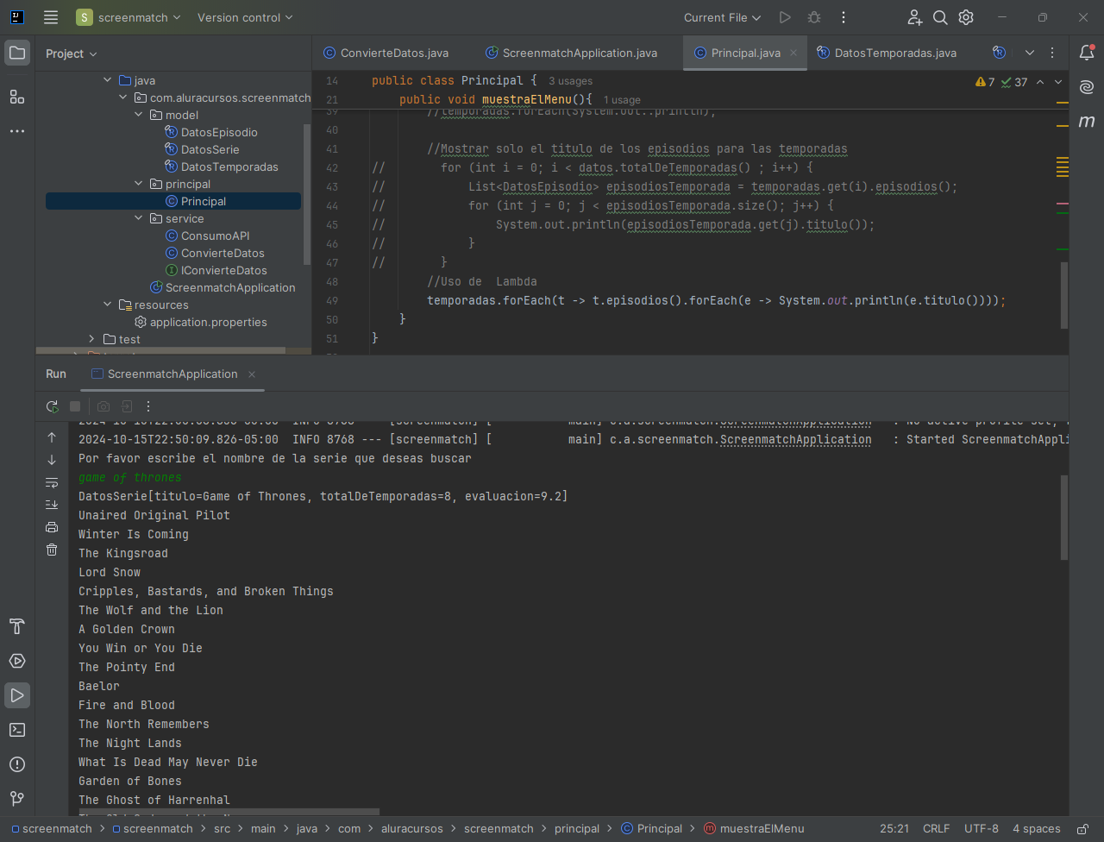Open the Project tool window icon
Viewport: 1104px width, 842px height.
pyautogui.click(x=17, y=53)
